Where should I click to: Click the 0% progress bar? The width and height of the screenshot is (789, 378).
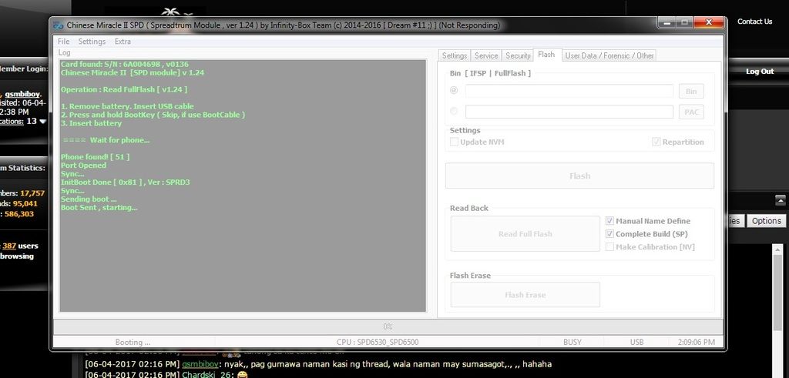point(388,326)
